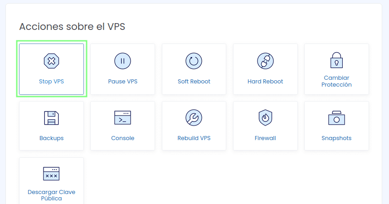389x204 pixels.
Task: Launch Console via its text label
Action: 122,138
